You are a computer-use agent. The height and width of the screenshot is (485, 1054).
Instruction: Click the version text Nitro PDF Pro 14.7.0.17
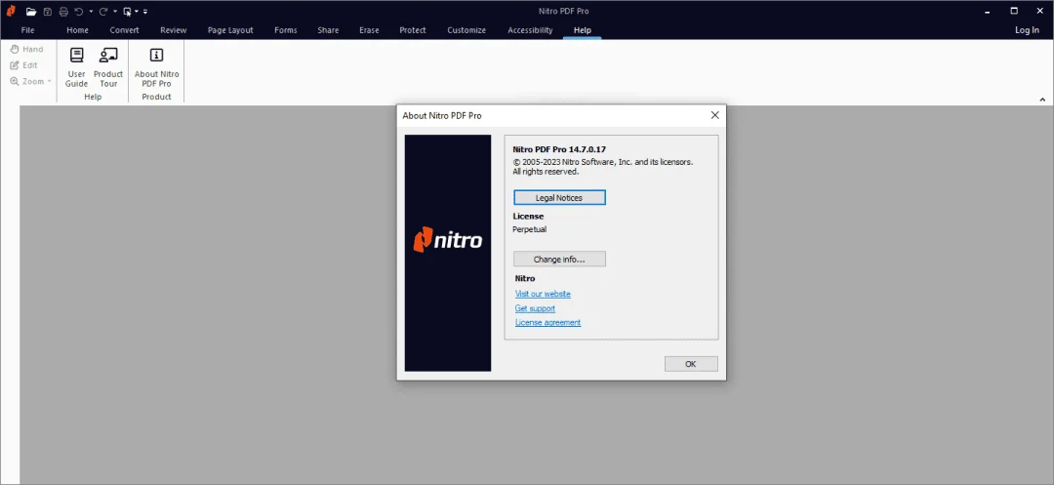(x=559, y=150)
